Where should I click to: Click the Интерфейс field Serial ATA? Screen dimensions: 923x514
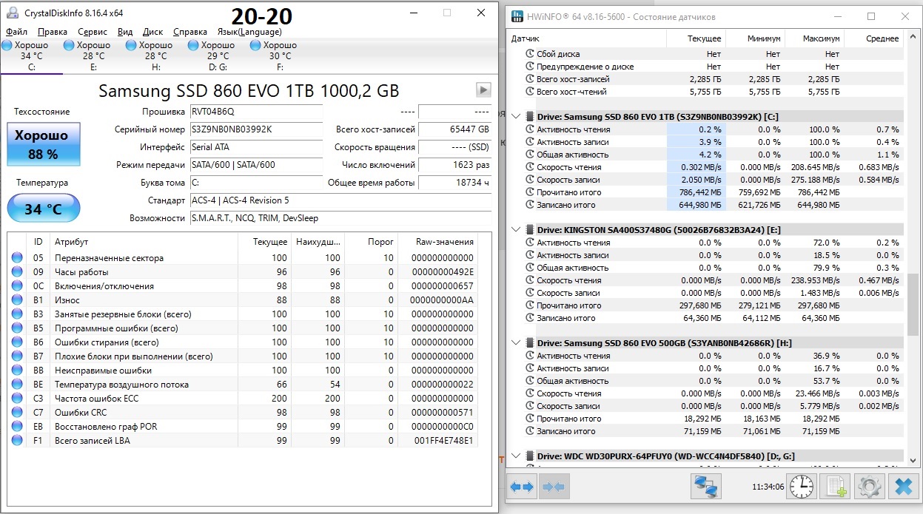pyautogui.click(x=256, y=147)
